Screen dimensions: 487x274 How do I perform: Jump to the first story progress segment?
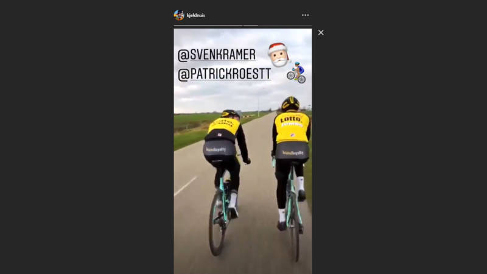coord(208,26)
